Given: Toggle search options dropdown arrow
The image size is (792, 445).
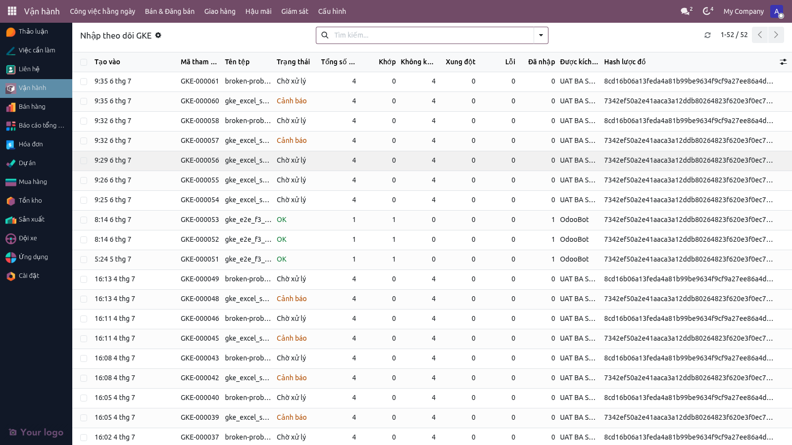Looking at the screenshot, I should [x=541, y=35].
